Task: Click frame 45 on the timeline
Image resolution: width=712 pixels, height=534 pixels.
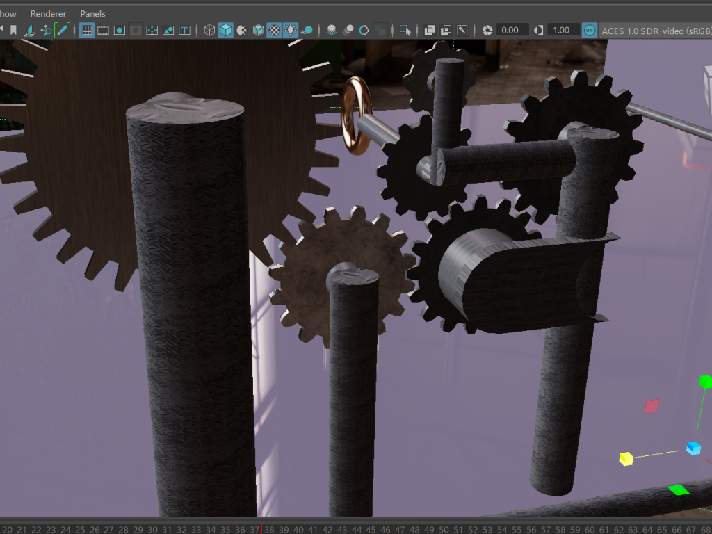Action: (371, 529)
